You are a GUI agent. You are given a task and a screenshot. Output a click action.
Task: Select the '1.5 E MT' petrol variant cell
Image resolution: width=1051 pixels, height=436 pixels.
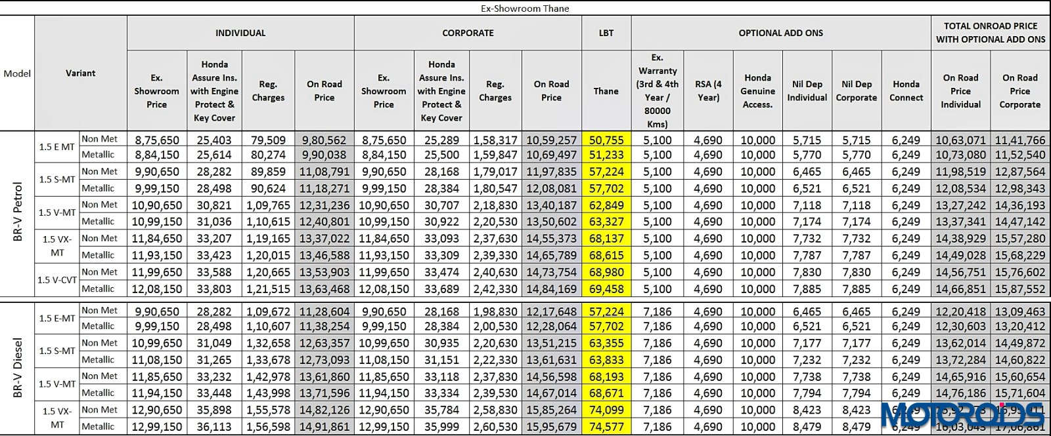[x=56, y=147]
